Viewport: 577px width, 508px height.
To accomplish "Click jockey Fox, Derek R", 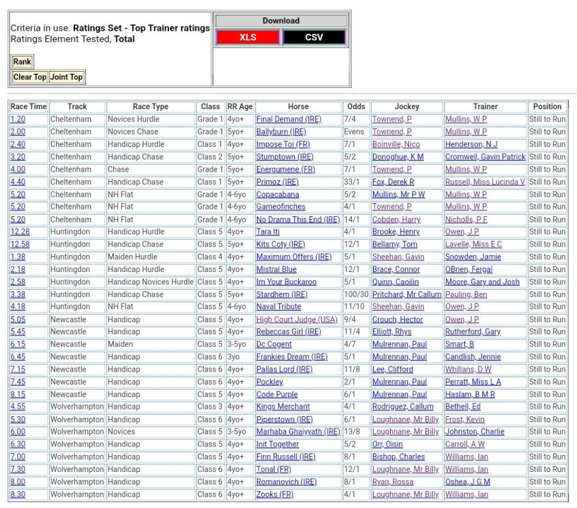I will [393, 182].
